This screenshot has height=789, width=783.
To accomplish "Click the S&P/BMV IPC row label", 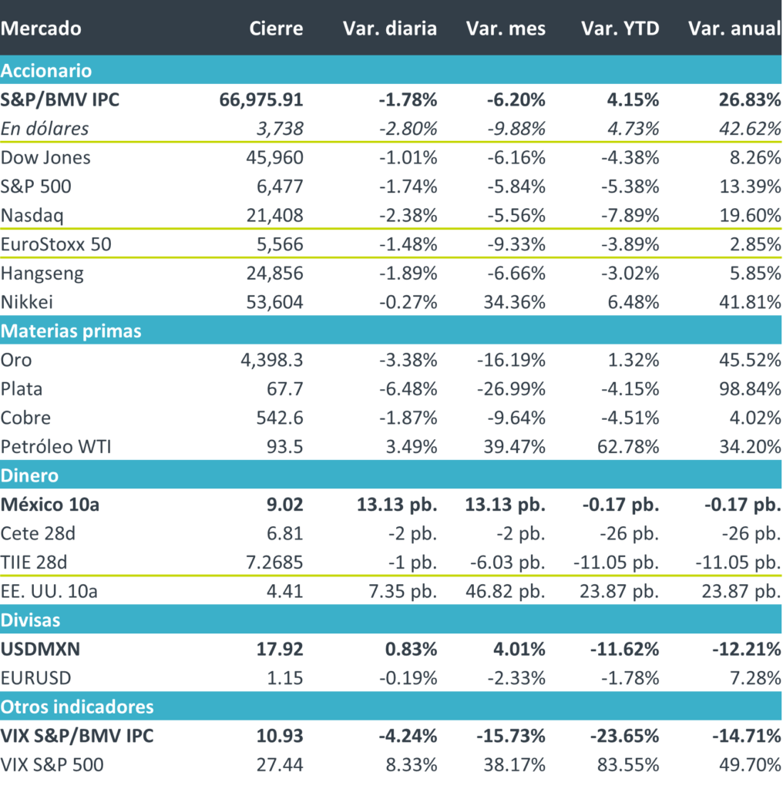I will click(60, 99).
